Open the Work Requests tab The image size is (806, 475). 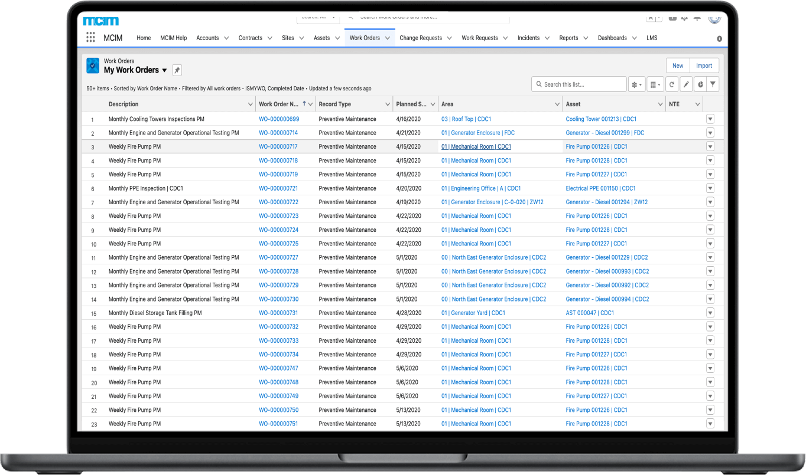click(x=480, y=38)
